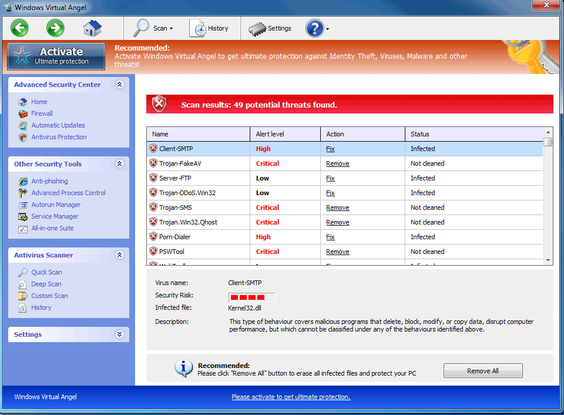
Task: Click the Firewall icon in sidebar
Action: (23, 113)
